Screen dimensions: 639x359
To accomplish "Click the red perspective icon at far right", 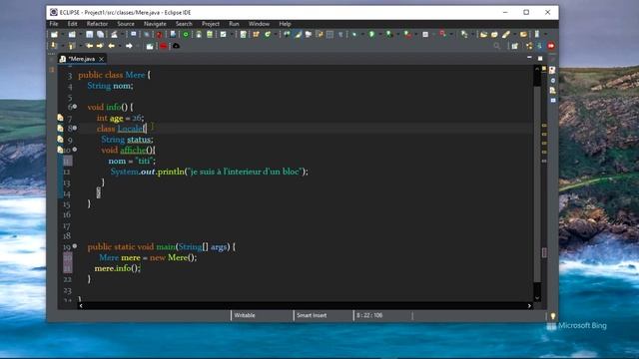I will pyautogui.click(x=550, y=46).
